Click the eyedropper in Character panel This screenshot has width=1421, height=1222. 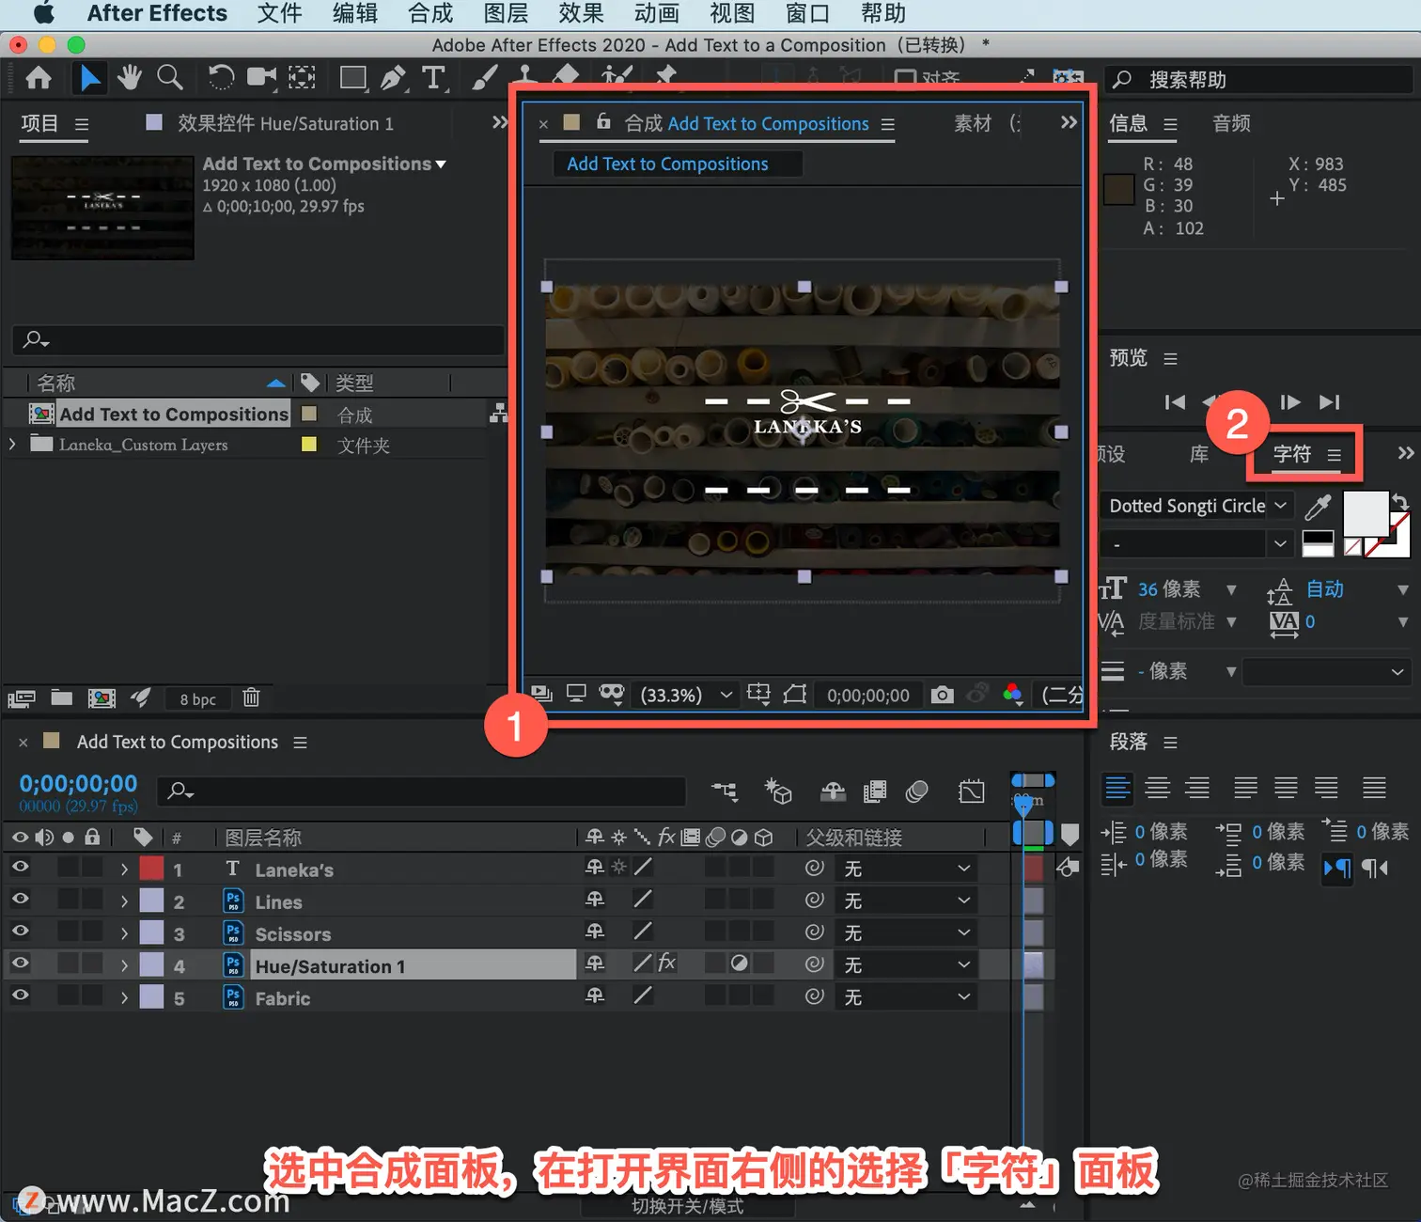pyautogui.click(x=1319, y=507)
